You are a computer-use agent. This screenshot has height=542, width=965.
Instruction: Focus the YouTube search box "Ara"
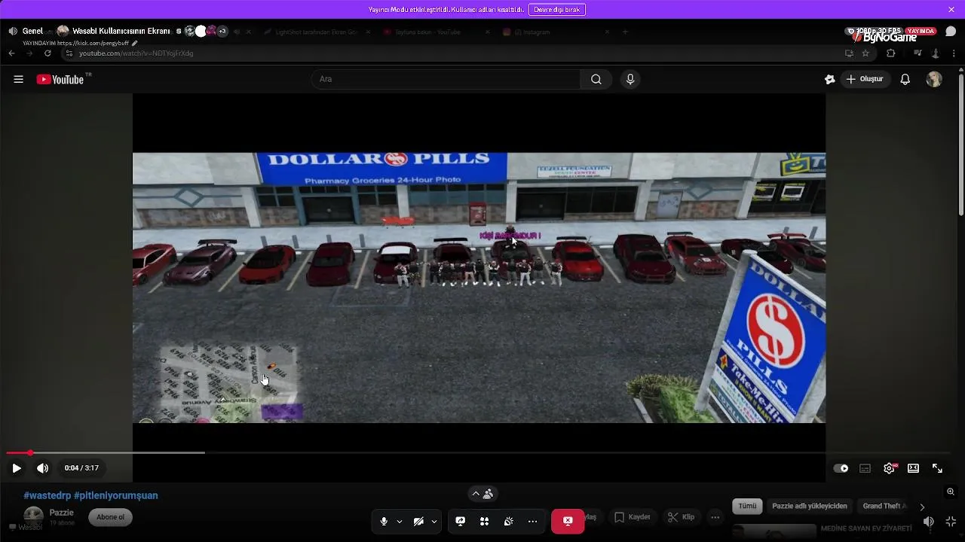point(446,79)
